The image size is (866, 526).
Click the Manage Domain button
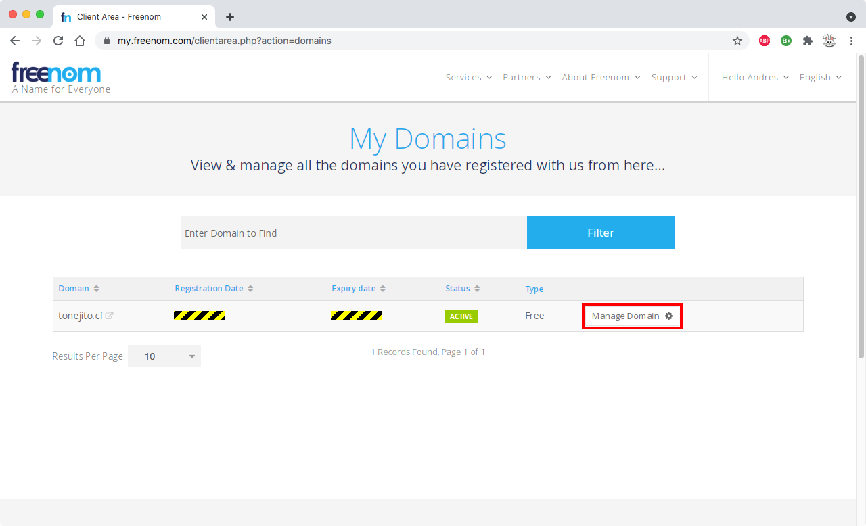[x=632, y=316]
